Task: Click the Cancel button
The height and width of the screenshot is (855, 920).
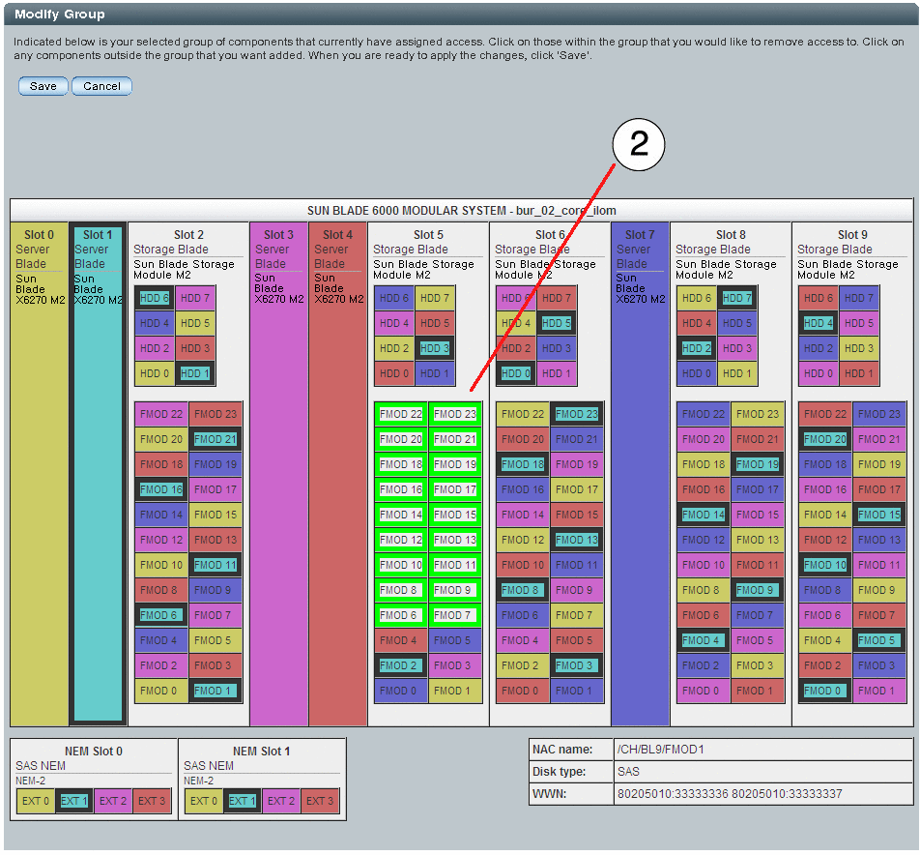Action: [x=101, y=86]
